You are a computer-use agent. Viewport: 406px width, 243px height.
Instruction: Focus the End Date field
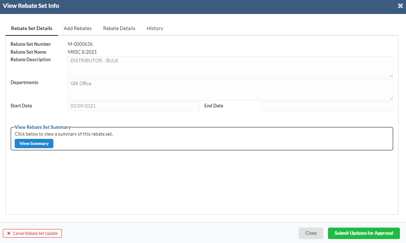coord(327,106)
